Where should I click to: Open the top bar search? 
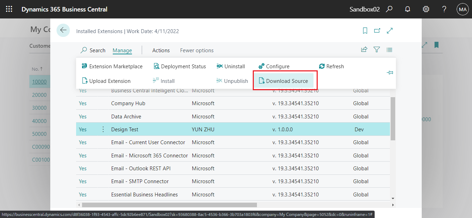point(389,9)
